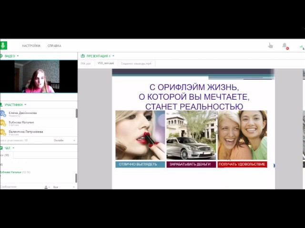Click the yellow avatar icon of Бубнова Наталия
This screenshot has height=228, width=305.
point(2,123)
